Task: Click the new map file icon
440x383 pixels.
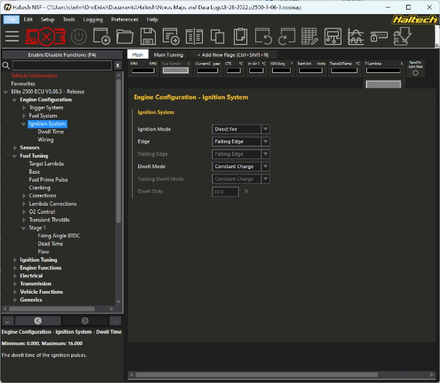Action: point(102,37)
